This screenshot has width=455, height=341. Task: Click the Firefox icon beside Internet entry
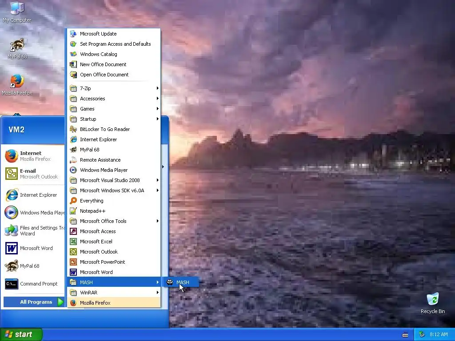[11, 156]
